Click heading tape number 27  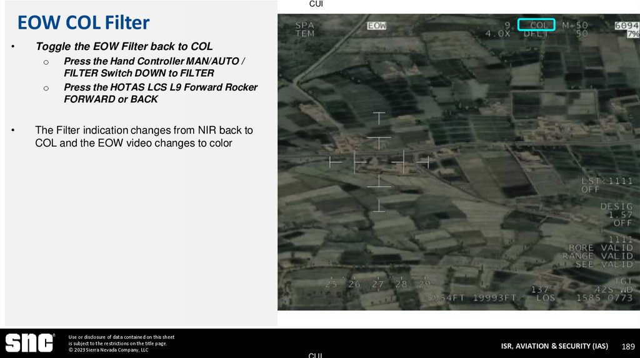point(378,284)
